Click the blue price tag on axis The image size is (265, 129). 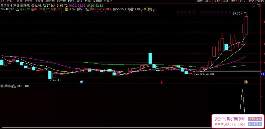click(x=263, y=74)
